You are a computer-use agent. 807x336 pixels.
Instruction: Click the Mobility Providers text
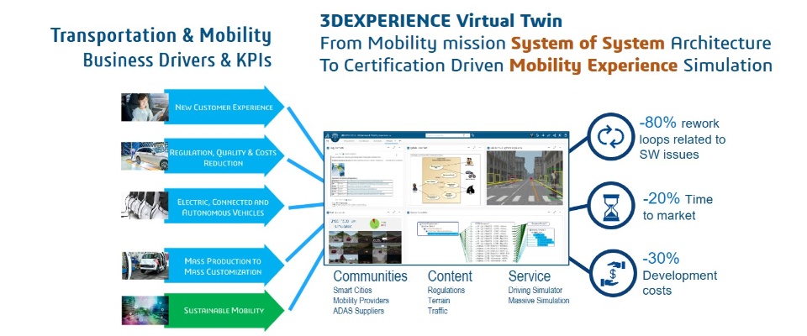(361, 301)
